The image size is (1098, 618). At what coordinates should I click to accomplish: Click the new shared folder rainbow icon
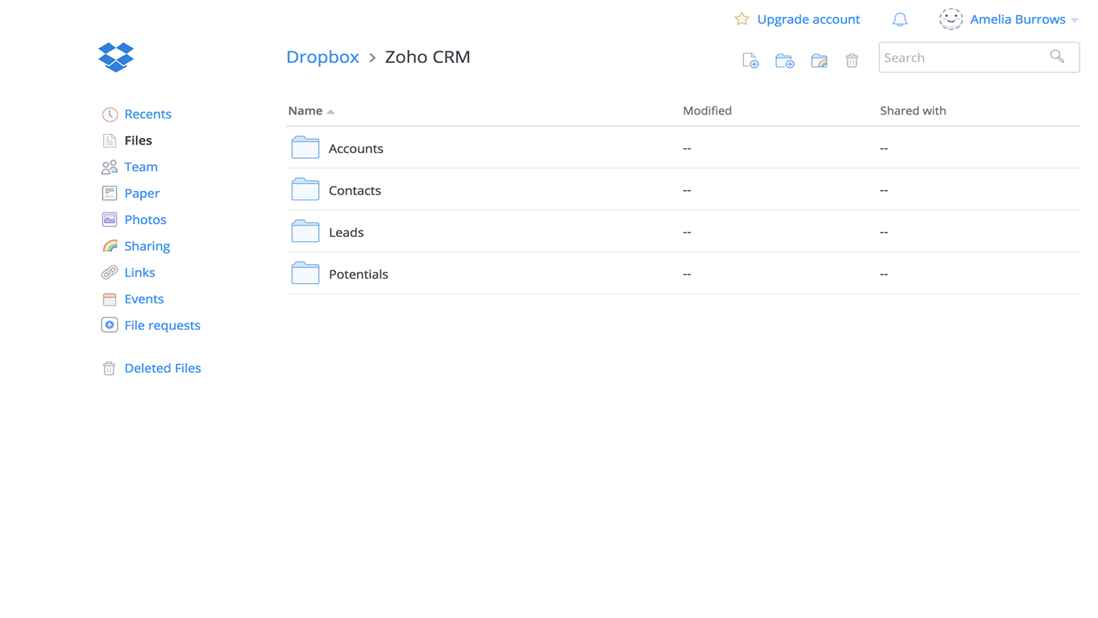pyautogui.click(x=818, y=61)
